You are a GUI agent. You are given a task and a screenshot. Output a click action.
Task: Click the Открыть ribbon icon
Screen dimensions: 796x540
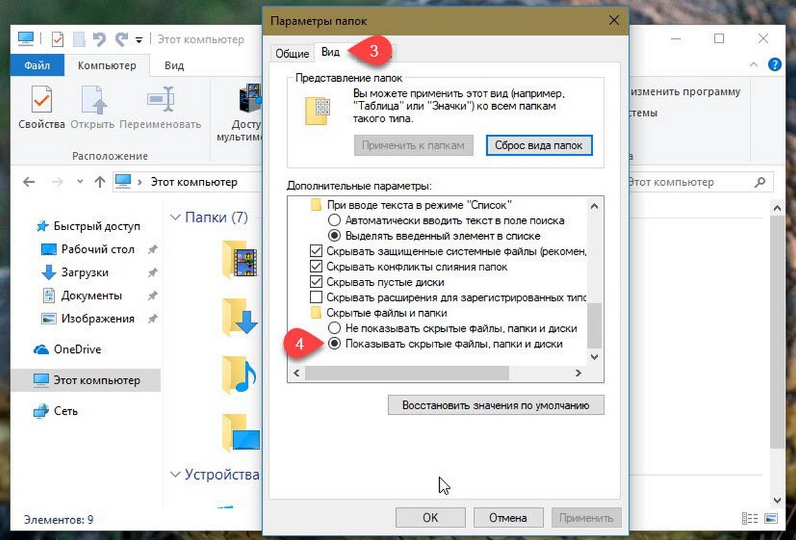pyautogui.click(x=93, y=100)
